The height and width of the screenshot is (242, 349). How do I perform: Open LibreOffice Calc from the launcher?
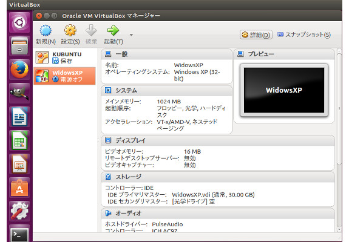pos(19,140)
